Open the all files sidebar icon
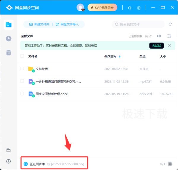 click(9, 25)
